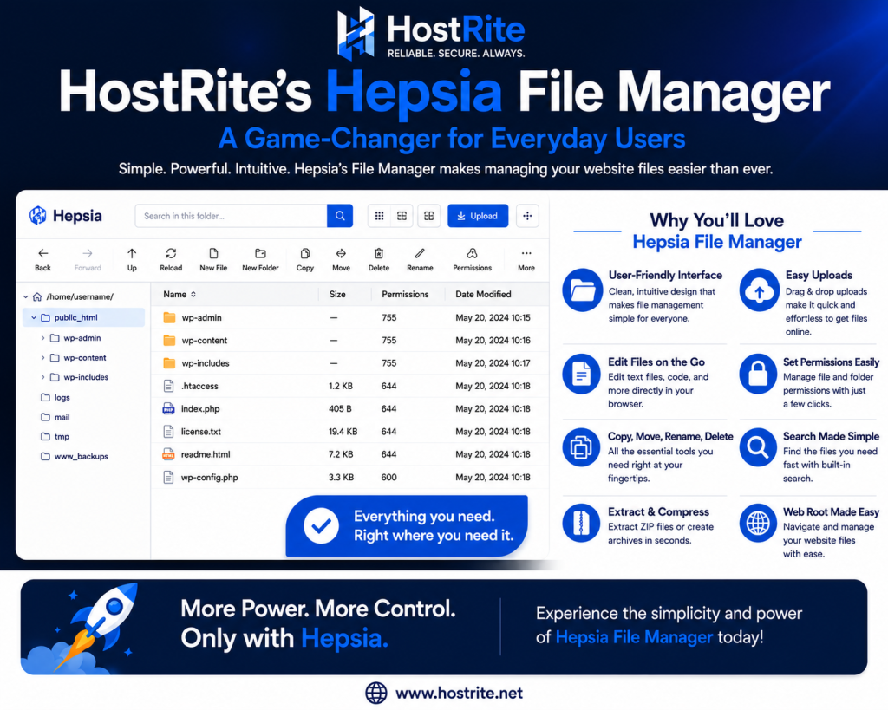The width and height of the screenshot is (888, 710).
Task: Click the Size column header
Action: (337, 295)
